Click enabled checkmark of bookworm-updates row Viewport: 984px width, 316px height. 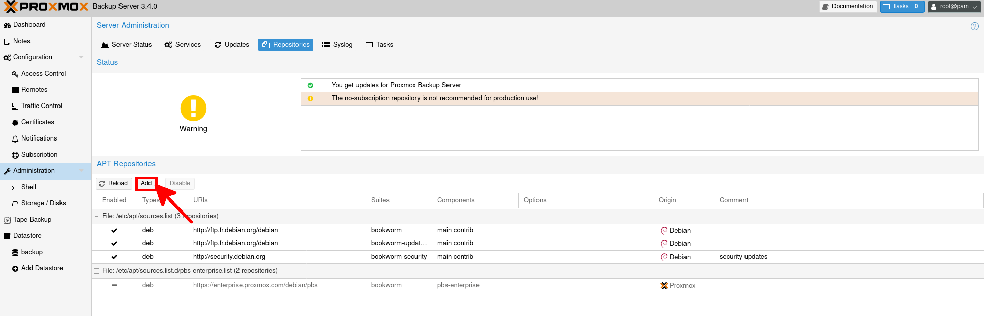tap(114, 243)
